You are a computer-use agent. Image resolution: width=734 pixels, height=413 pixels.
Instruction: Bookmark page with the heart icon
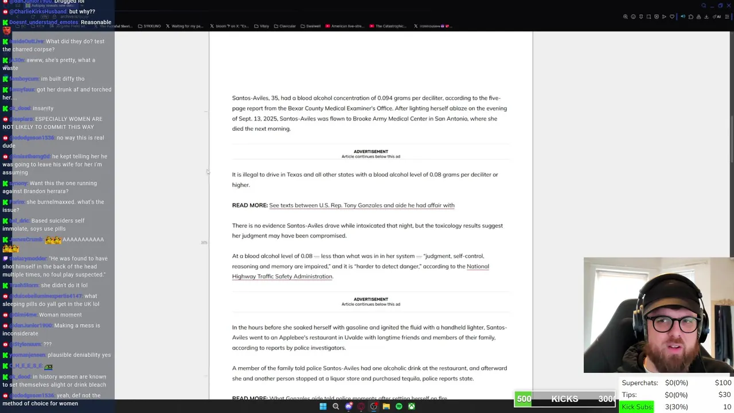[672, 17]
